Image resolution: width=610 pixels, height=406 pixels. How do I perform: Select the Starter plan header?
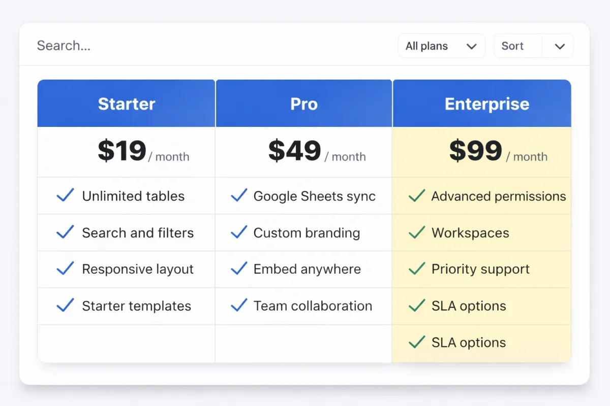tap(126, 104)
